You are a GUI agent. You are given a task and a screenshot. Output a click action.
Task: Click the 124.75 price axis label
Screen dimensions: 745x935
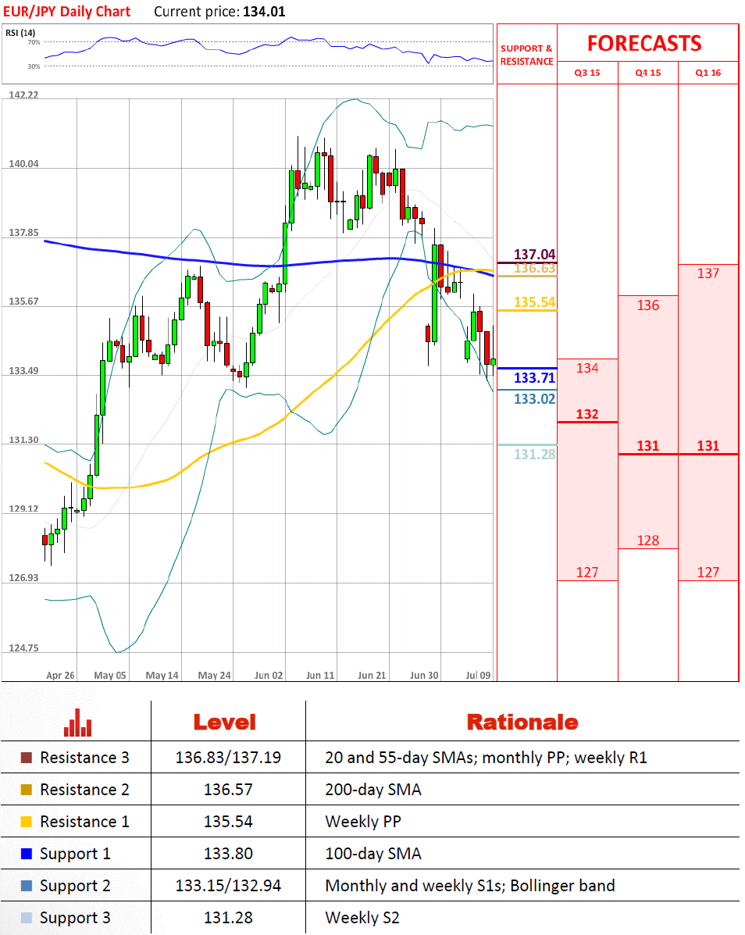coord(23,648)
